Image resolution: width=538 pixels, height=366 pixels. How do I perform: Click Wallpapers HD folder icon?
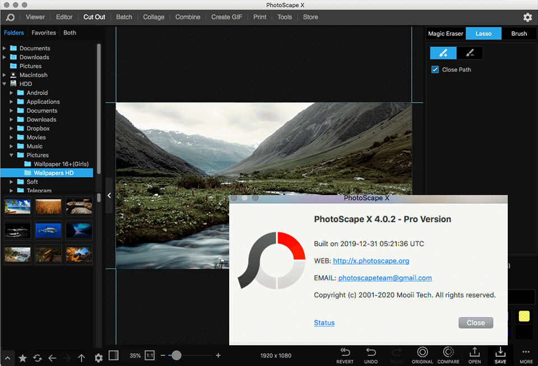(x=28, y=173)
